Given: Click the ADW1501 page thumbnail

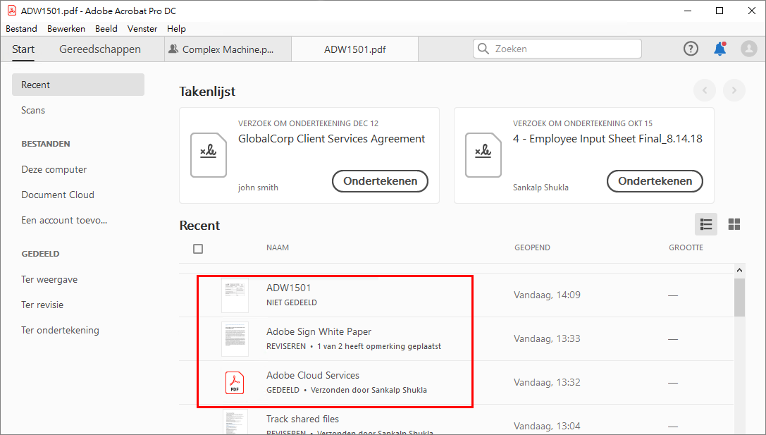Looking at the screenshot, I should (235, 295).
